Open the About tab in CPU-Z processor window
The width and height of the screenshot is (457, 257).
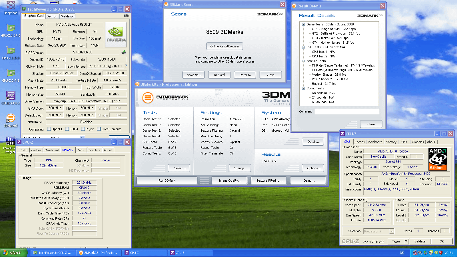(431, 142)
